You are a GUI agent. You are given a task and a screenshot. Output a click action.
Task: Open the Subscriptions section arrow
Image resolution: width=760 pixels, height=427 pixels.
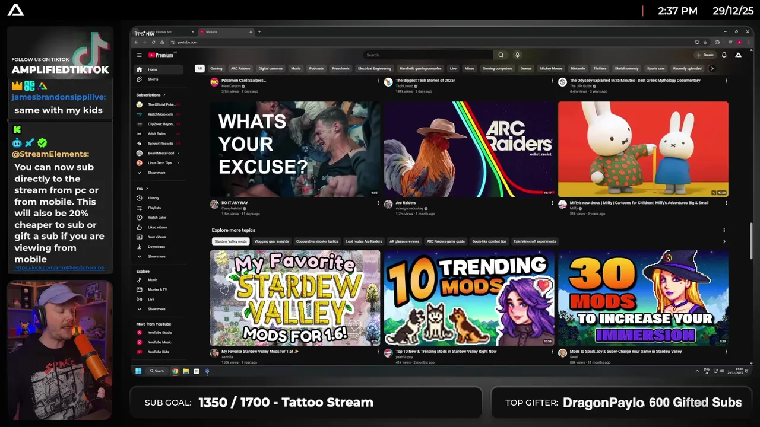pos(164,95)
